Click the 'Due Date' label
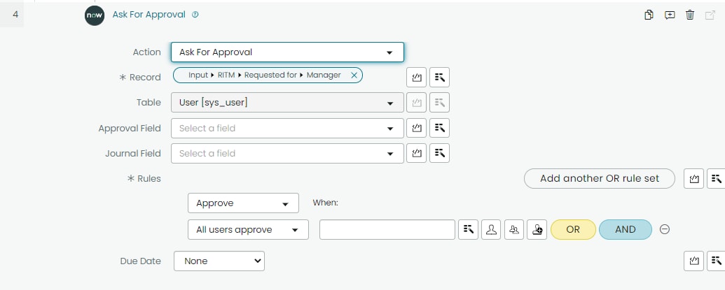 [x=141, y=261]
